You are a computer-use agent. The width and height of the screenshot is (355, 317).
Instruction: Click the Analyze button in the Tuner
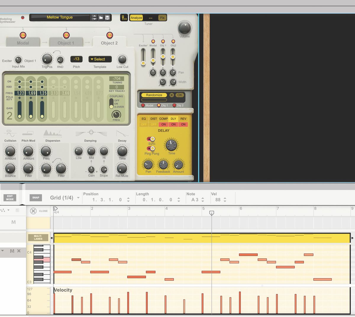136,18
